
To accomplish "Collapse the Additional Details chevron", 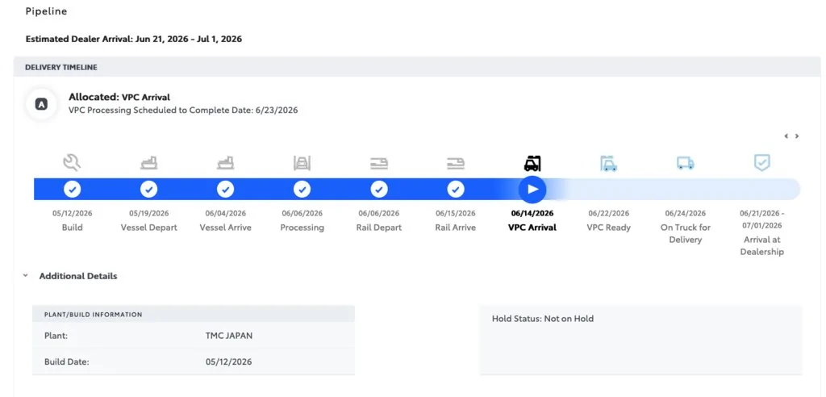I will tap(25, 276).
